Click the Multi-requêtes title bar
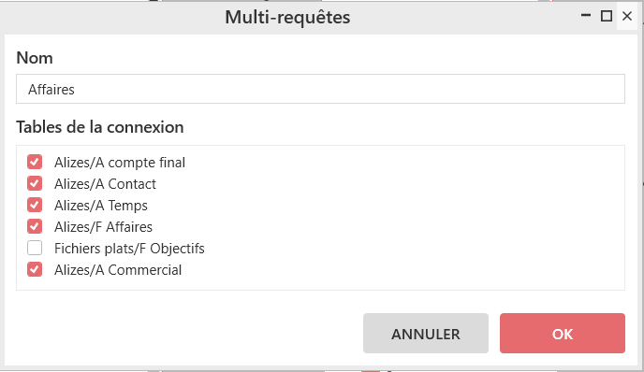The height and width of the screenshot is (372, 644). (287, 17)
